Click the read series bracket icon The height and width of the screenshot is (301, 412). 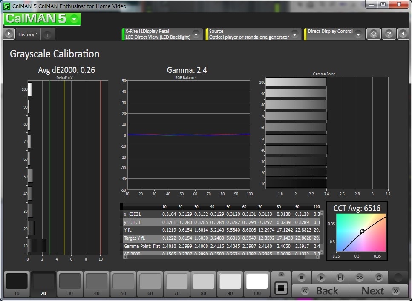pyautogui.click(x=340, y=278)
